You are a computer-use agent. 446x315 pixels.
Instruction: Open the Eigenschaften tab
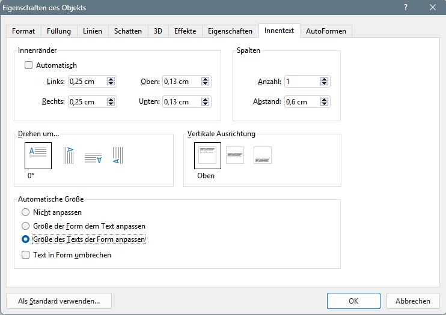pyautogui.click(x=230, y=31)
